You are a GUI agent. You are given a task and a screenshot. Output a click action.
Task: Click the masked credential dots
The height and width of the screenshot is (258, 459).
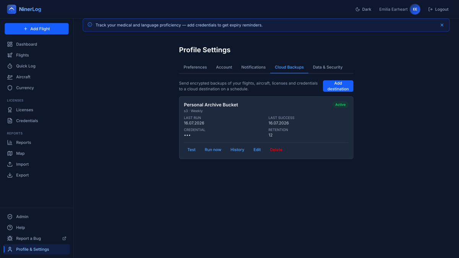click(187, 135)
